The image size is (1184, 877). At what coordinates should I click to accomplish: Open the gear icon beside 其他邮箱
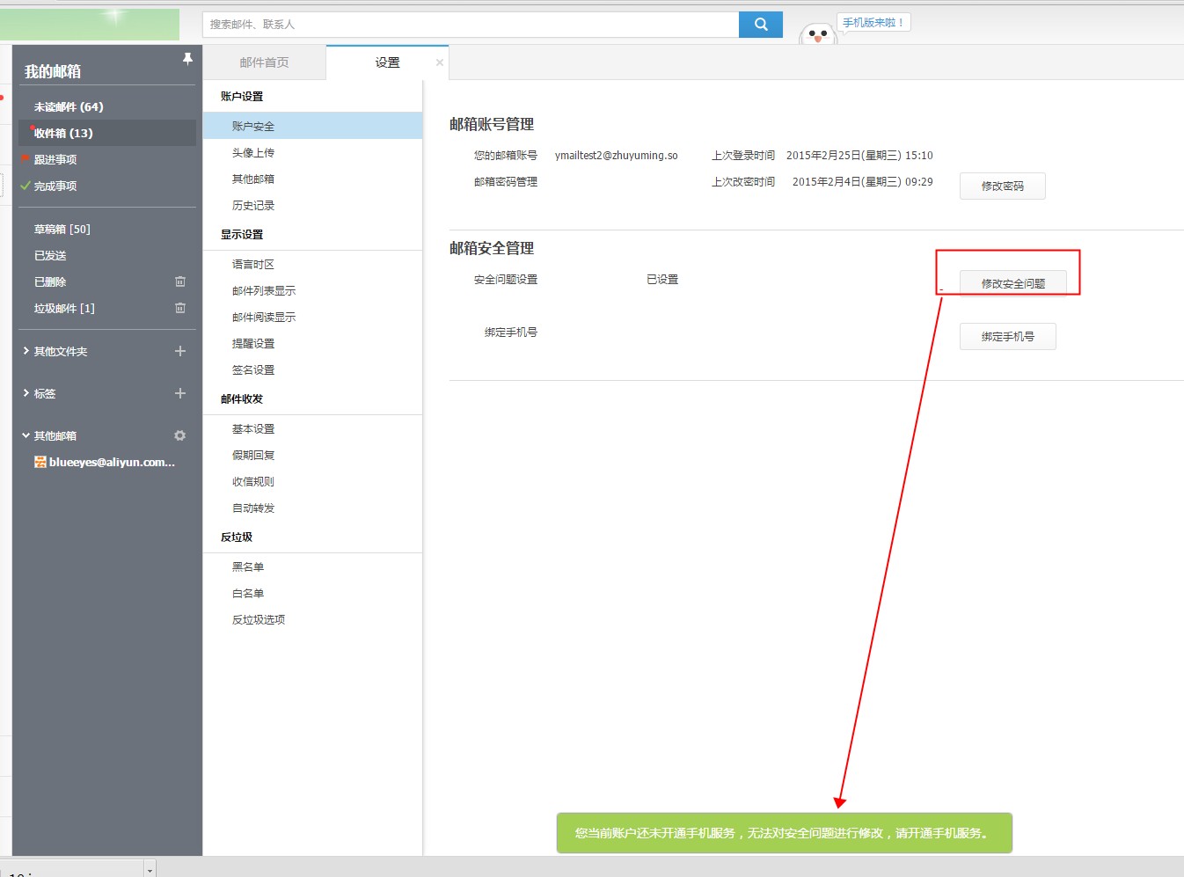pyautogui.click(x=180, y=435)
